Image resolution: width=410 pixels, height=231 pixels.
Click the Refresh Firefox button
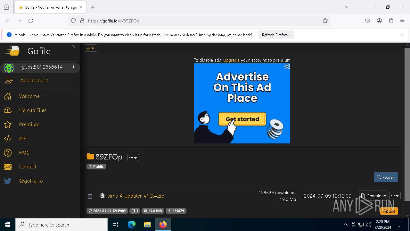point(276,35)
